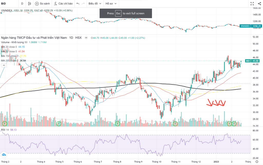Undo the last chart change

point(78,4)
